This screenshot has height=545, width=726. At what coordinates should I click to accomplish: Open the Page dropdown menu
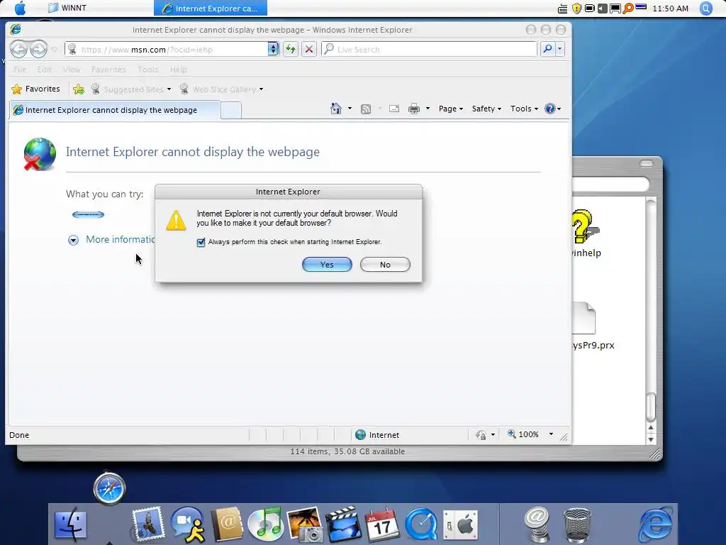[x=450, y=109]
